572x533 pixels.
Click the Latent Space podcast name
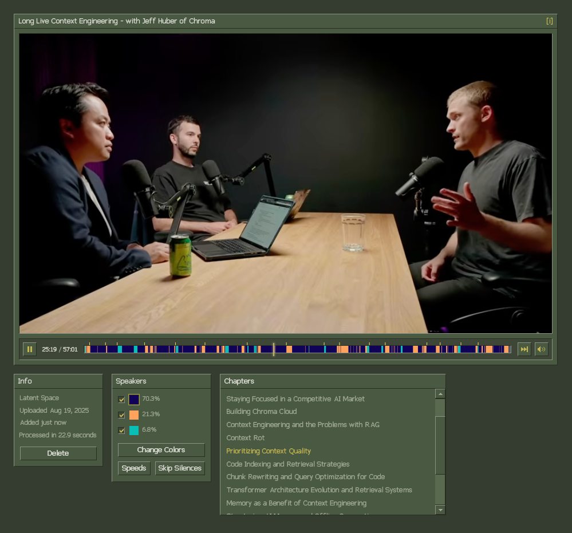[39, 398]
